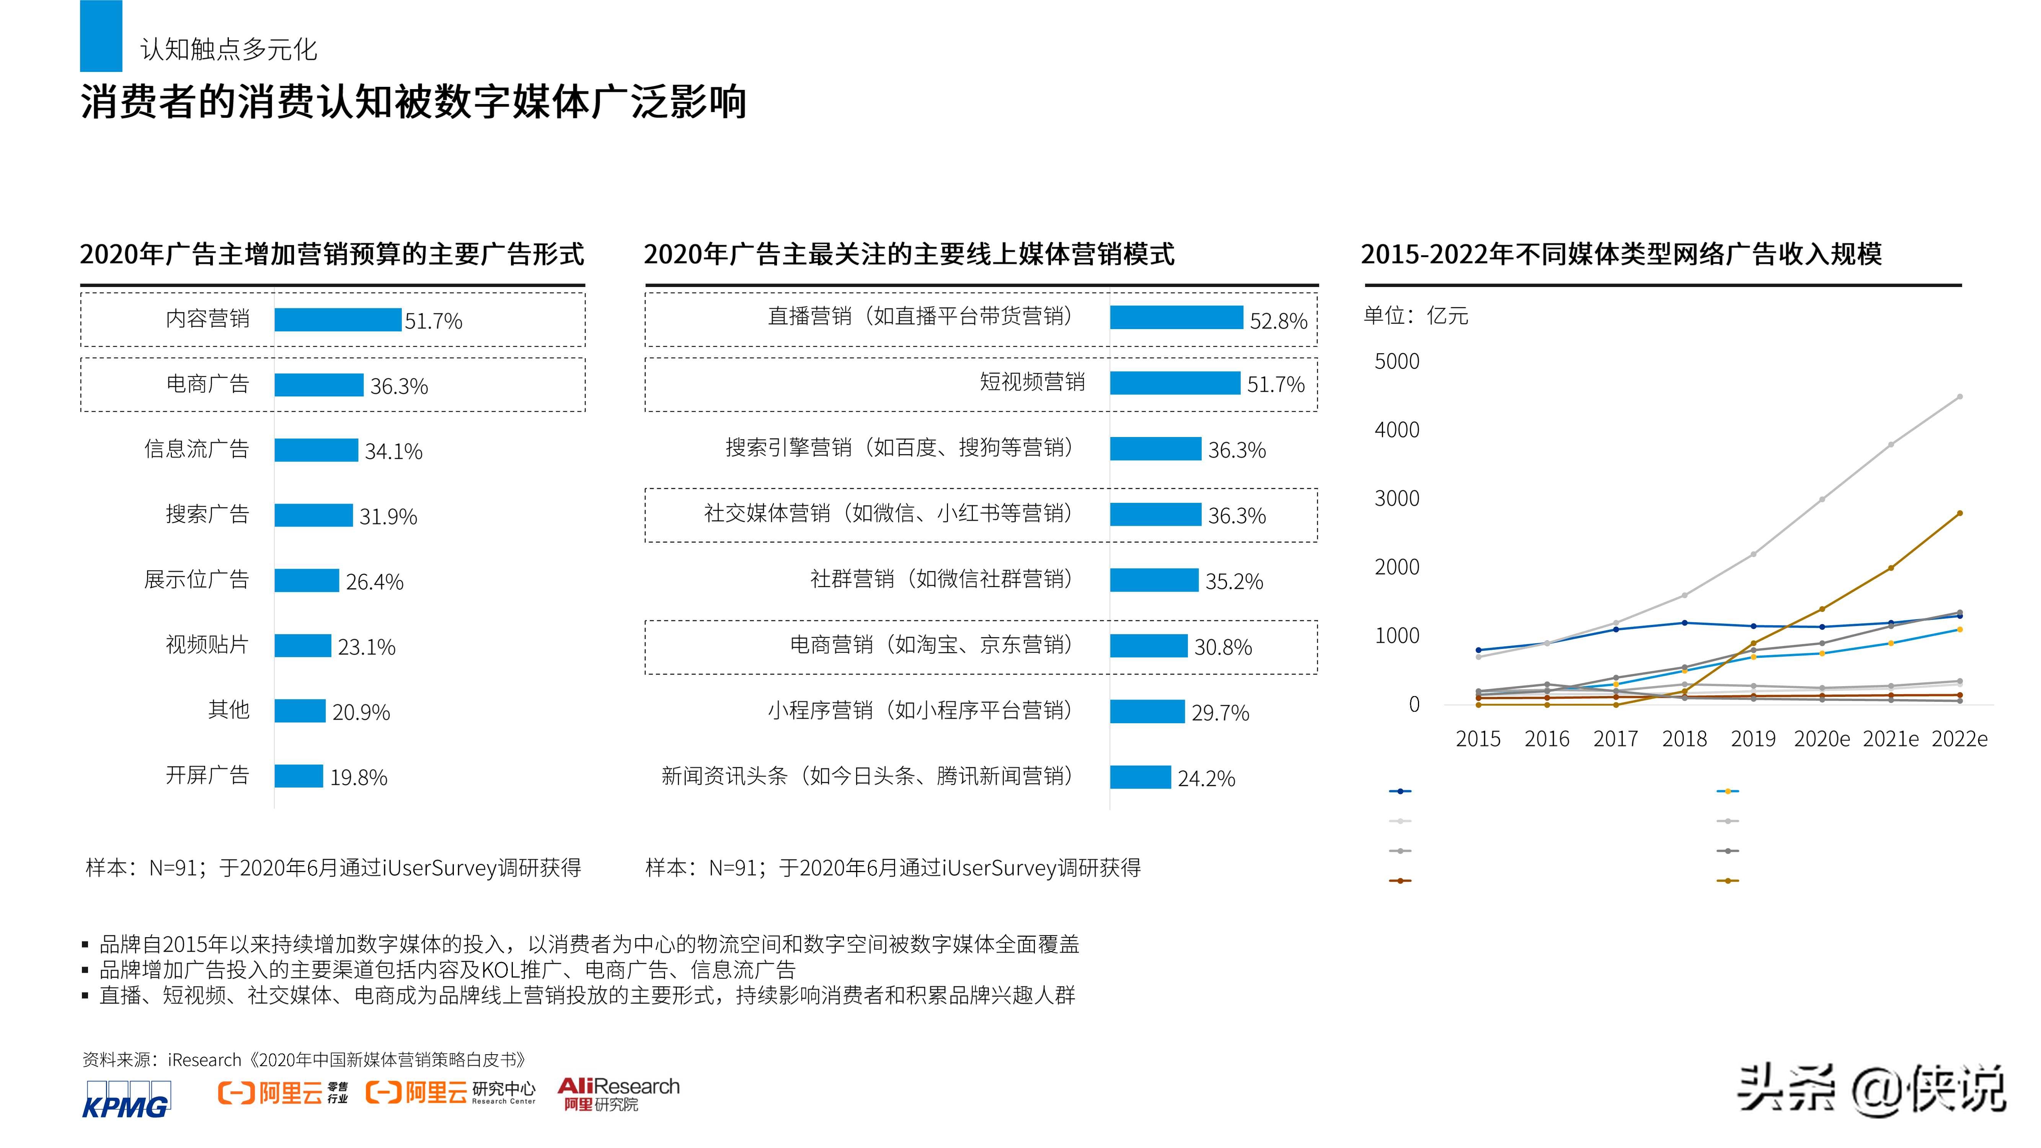Click the sample note under the left chart
This screenshot has height=1148, width=2041.
click(334, 868)
